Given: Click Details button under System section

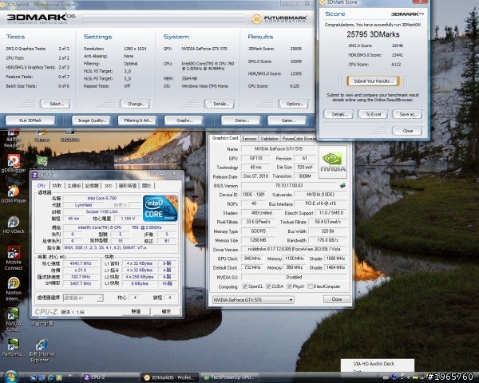Looking at the screenshot, I should point(220,104).
